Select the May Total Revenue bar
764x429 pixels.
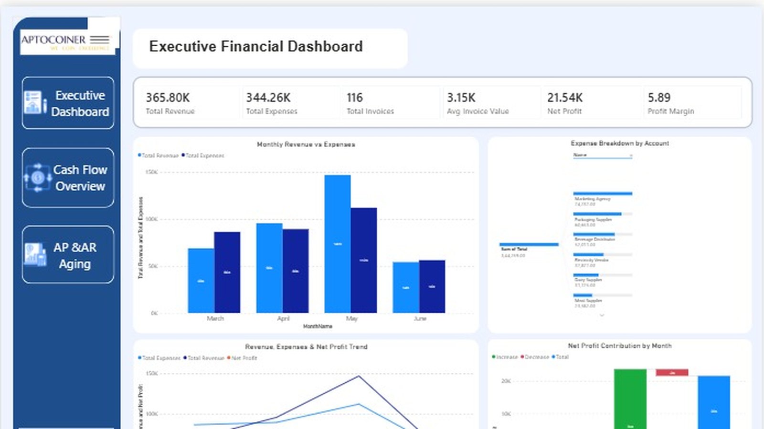(x=338, y=244)
